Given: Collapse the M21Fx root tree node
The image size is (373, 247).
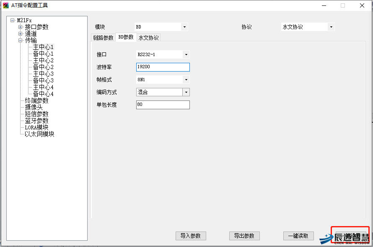Looking at the screenshot, I should (x=13, y=21).
